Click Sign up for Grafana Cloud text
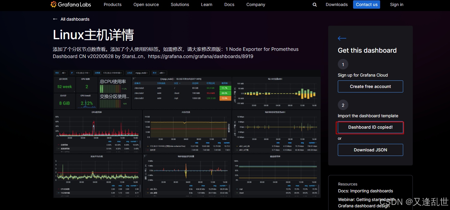 (x=363, y=75)
